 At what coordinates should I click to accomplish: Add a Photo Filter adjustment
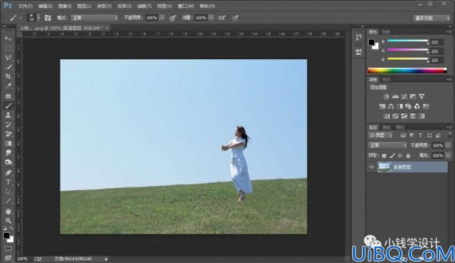(x=409, y=106)
